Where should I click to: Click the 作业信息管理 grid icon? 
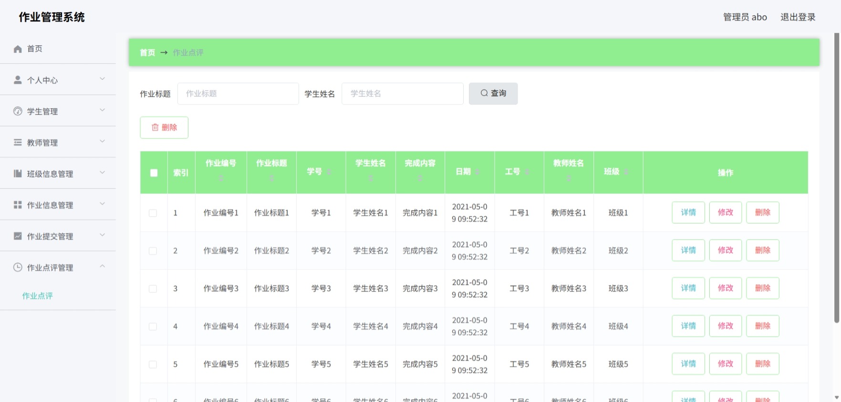click(18, 205)
